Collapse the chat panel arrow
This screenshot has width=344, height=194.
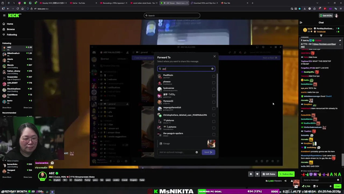pyautogui.click(x=301, y=23)
